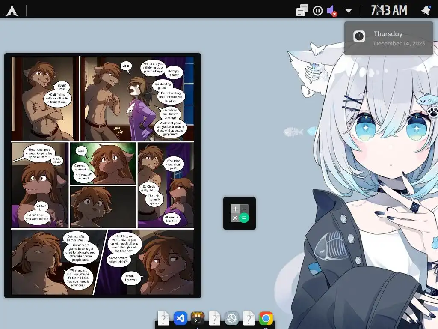The width and height of the screenshot is (438, 329).
Task: Select the "Thursday" text in popup
Action: [388, 34]
